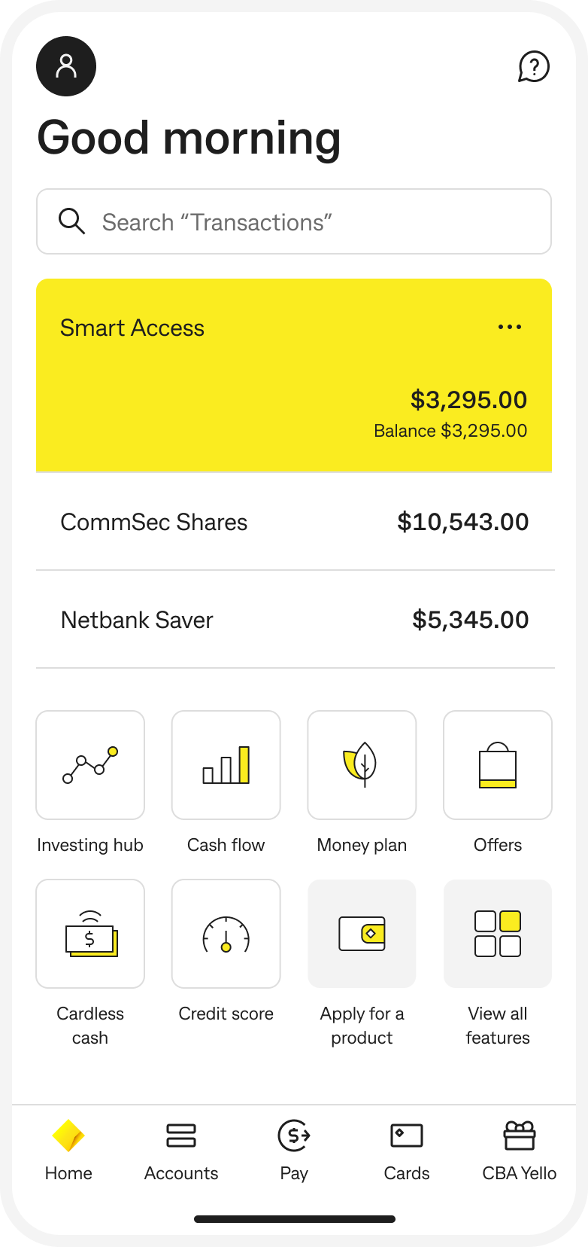Select the Cardless cash icon
This screenshot has height=1247, width=588.
click(x=90, y=934)
